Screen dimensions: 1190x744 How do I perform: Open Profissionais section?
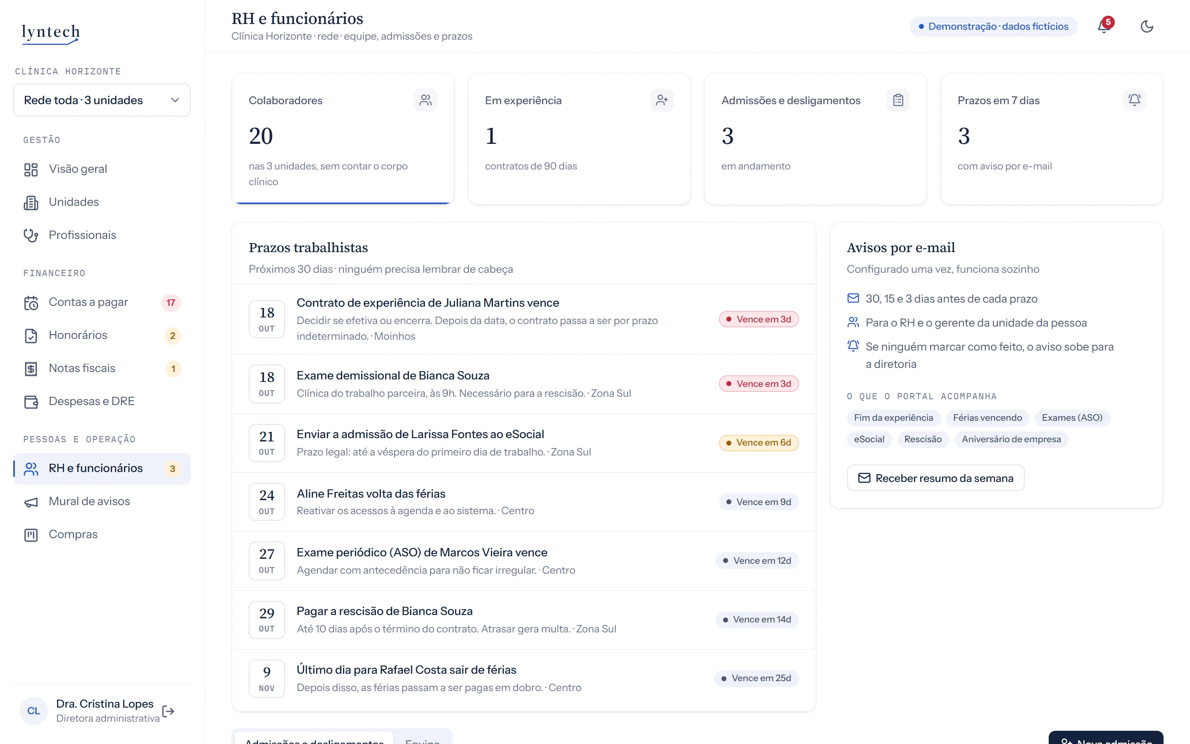click(x=102, y=235)
